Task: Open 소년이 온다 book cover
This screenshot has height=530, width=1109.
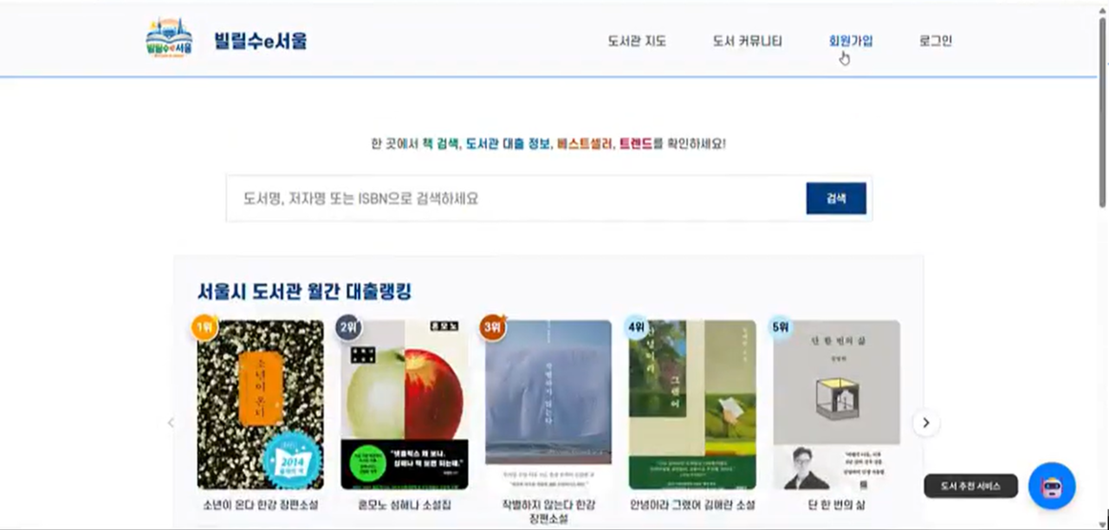Action: (x=261, y=405)
